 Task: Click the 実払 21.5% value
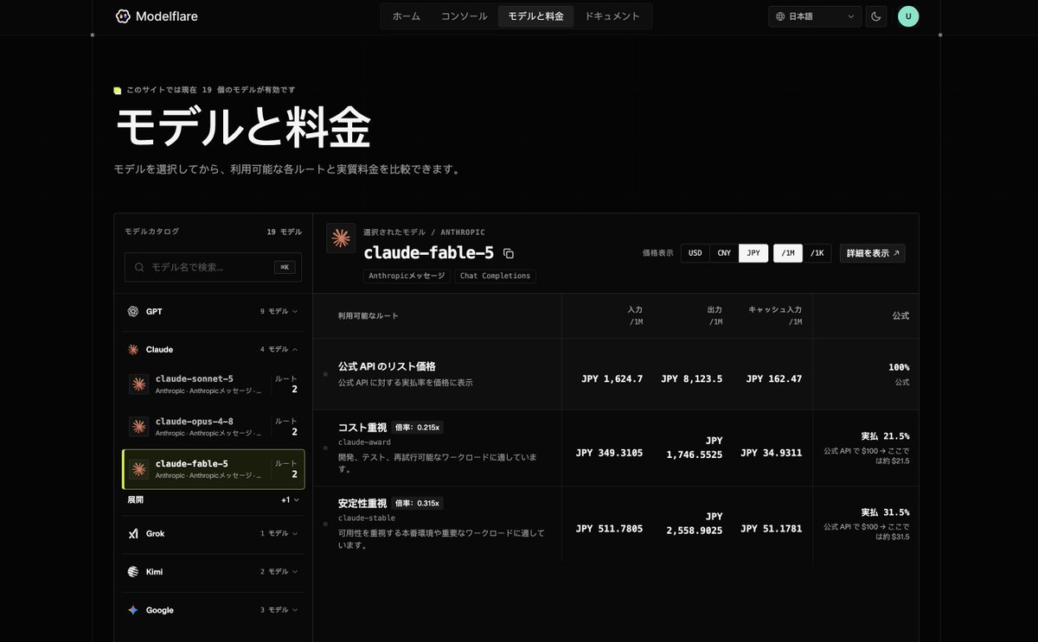click(885, 436)
